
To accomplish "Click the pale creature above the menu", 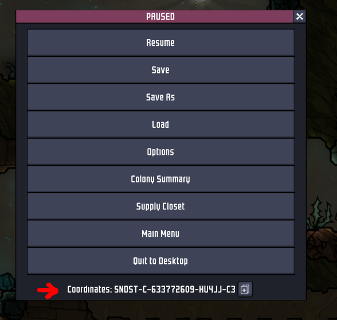I will pyautogui.click(x=201, y=2).
